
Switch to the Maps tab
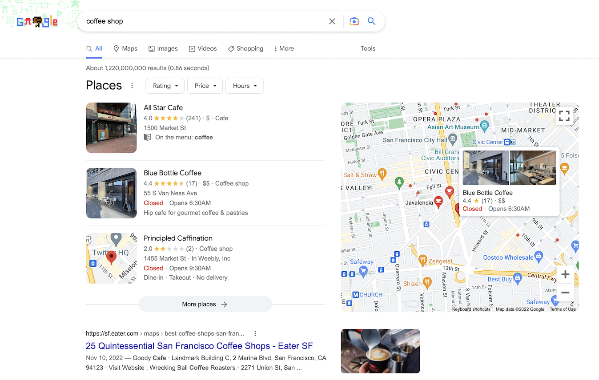pos(125,48)
